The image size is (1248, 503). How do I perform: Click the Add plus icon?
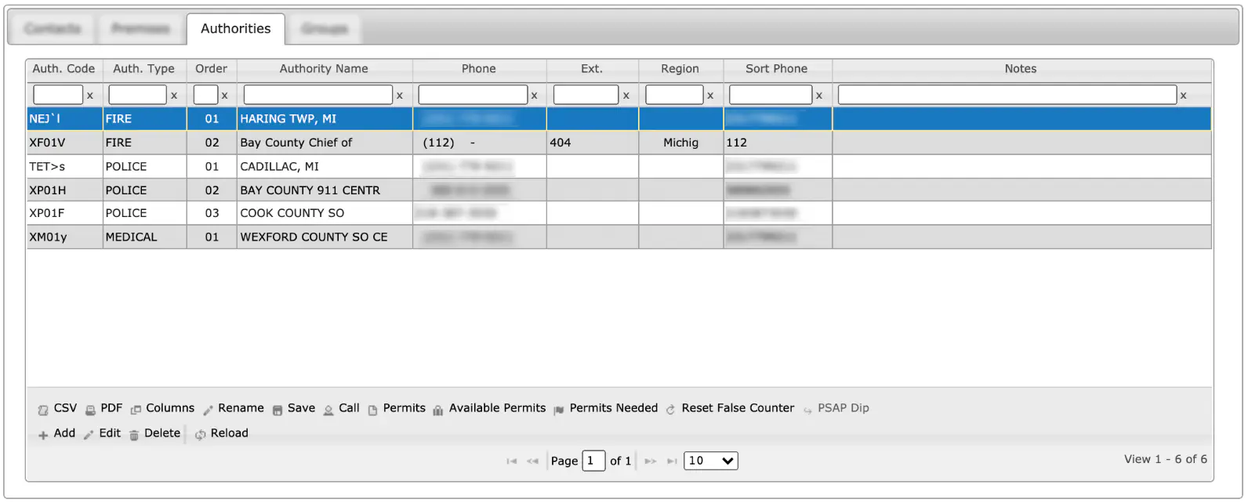(x=43, y=435)
